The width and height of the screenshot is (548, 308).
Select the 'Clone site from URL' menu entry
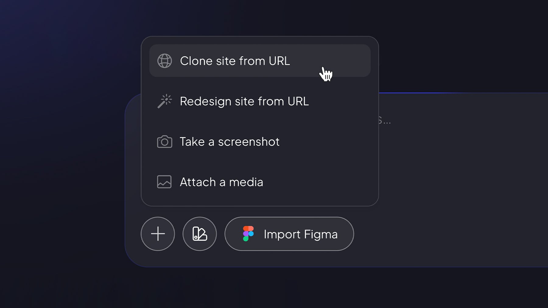click(260, 61)
